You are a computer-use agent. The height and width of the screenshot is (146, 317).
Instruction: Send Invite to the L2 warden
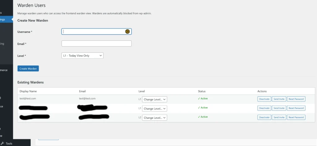pos(279,117)
